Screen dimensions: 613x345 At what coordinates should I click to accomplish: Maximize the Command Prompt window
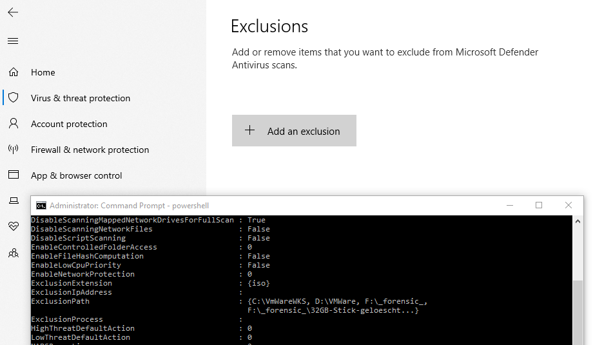coord(539,205)
